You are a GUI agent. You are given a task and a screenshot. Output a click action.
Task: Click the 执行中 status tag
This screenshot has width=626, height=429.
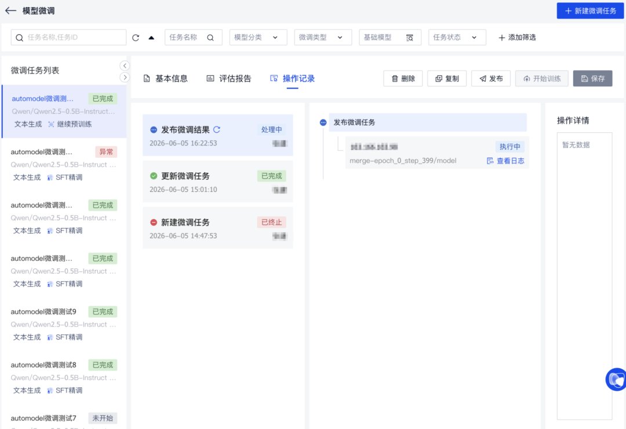pyautogui.click(x=510, y=147)
